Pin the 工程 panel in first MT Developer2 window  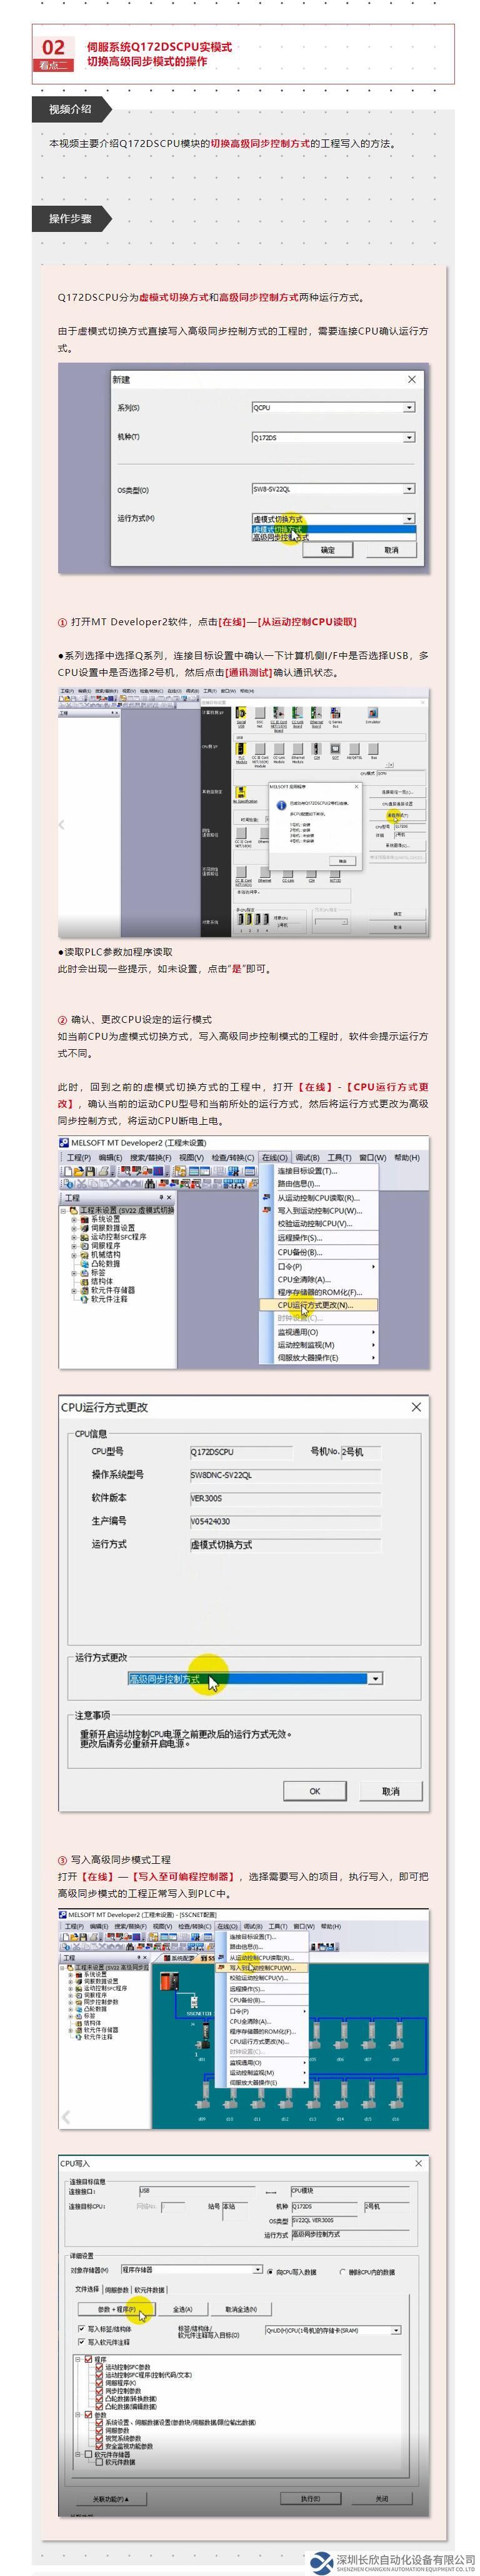[161, 1197]
